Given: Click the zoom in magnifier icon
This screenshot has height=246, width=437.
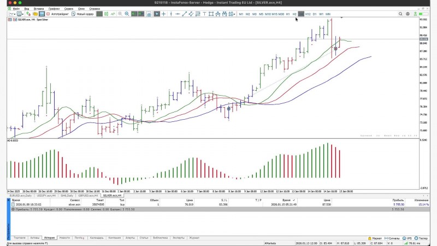Looking at the screenshot, I should (x=120, y=14).
